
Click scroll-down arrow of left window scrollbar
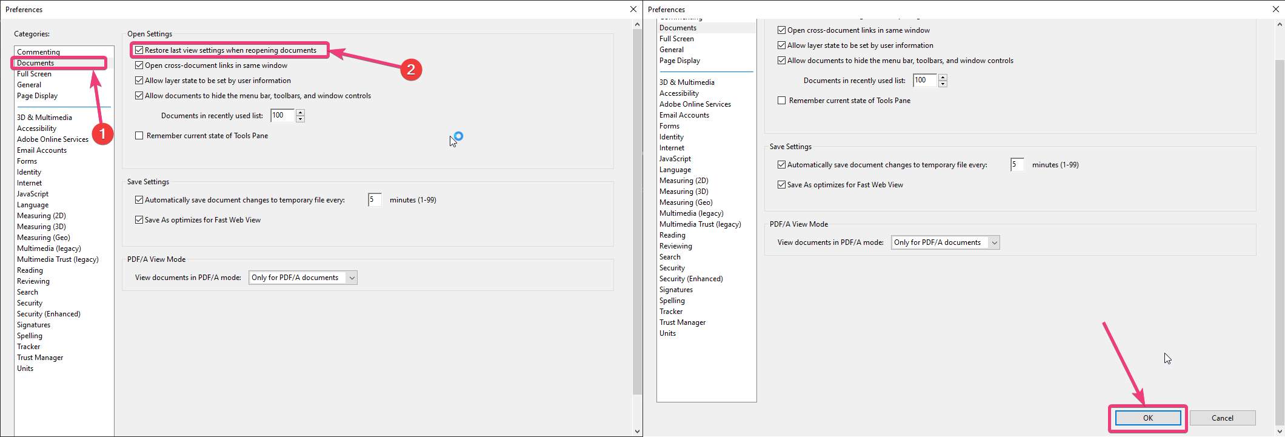click(637, 432)
